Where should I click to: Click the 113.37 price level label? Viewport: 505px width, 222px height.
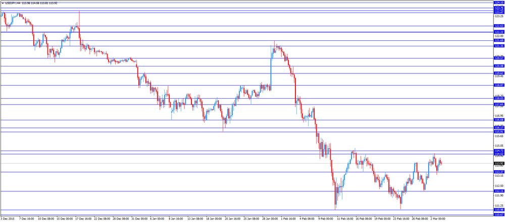(499, 172)
